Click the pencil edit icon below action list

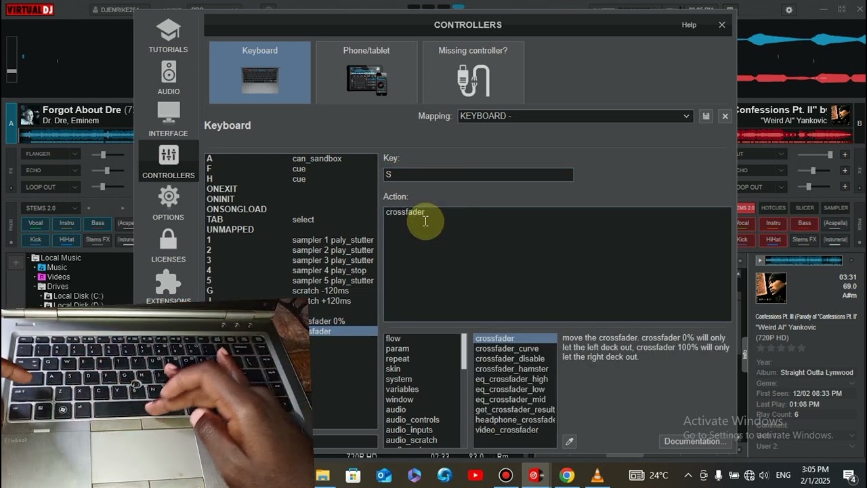[x=570, y=441]
